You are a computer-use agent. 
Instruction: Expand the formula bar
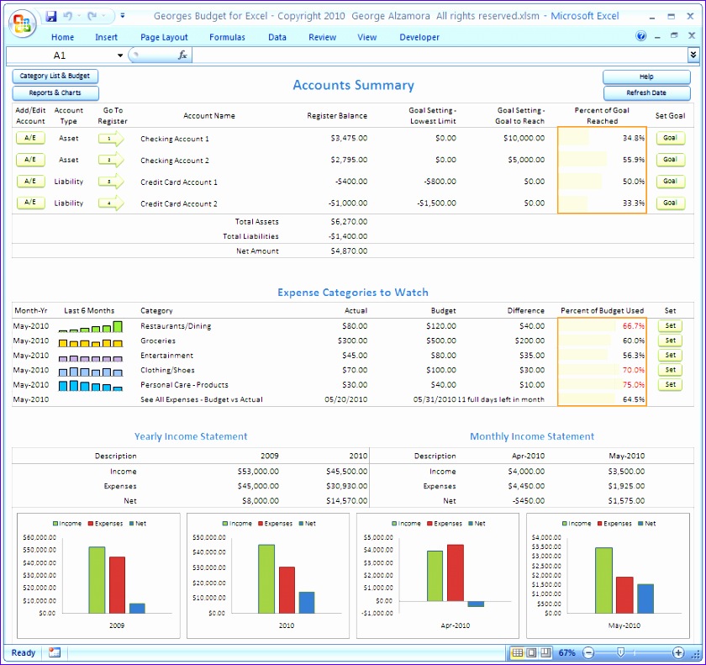pos(693,55)
